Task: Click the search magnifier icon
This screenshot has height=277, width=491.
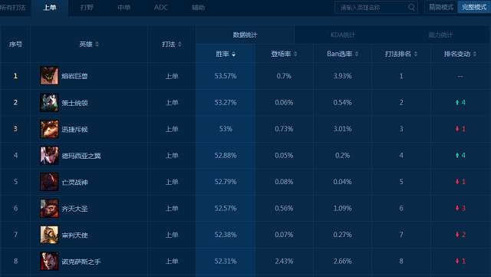Action: pyautogui.click(x=411, y=7)
